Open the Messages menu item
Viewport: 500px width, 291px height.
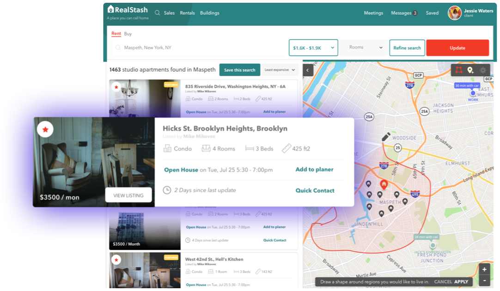(403, 13)
